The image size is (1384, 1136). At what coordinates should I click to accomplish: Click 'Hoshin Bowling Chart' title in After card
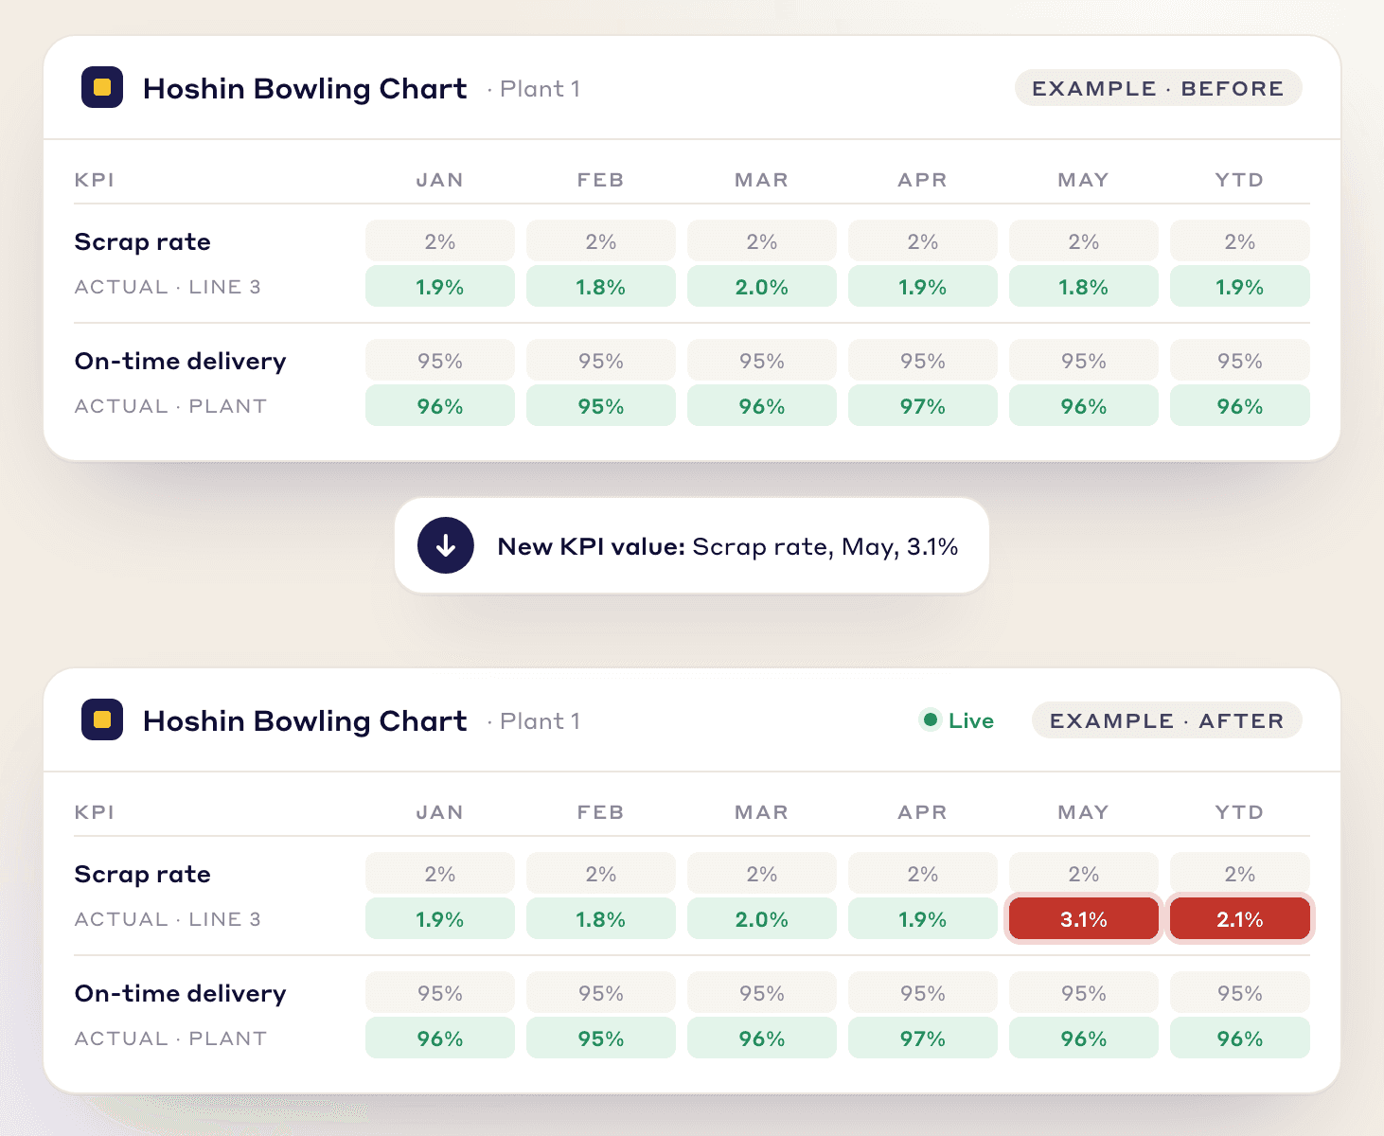(x=305, y=720)
